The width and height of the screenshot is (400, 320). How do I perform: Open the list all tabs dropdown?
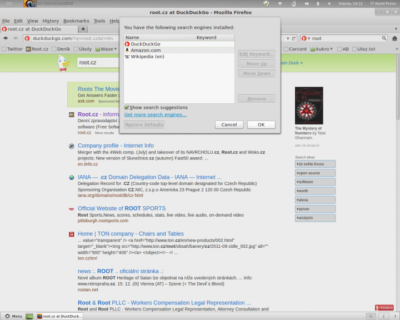tap(396, 29)
